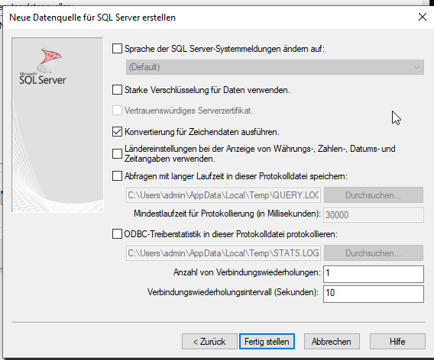This screenshot has width=434, height=360.
Task: Toggle Vertrauenswürdiges Serverzertifikat checkbox
Action: coord(117,111)
